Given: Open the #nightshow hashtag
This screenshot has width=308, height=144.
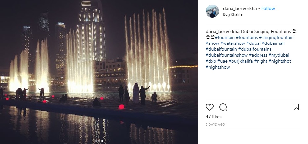Looking at the screenshot, I should coord(218,67).
